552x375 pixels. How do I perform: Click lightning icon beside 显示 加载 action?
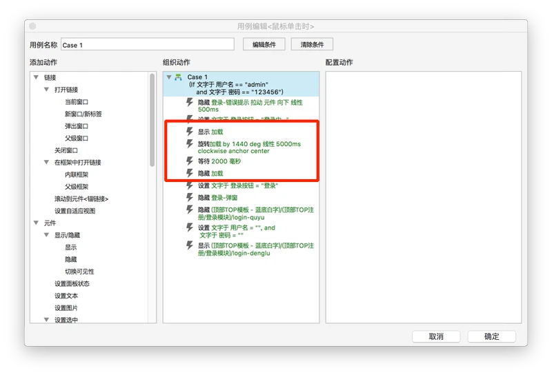click(190, 131)
